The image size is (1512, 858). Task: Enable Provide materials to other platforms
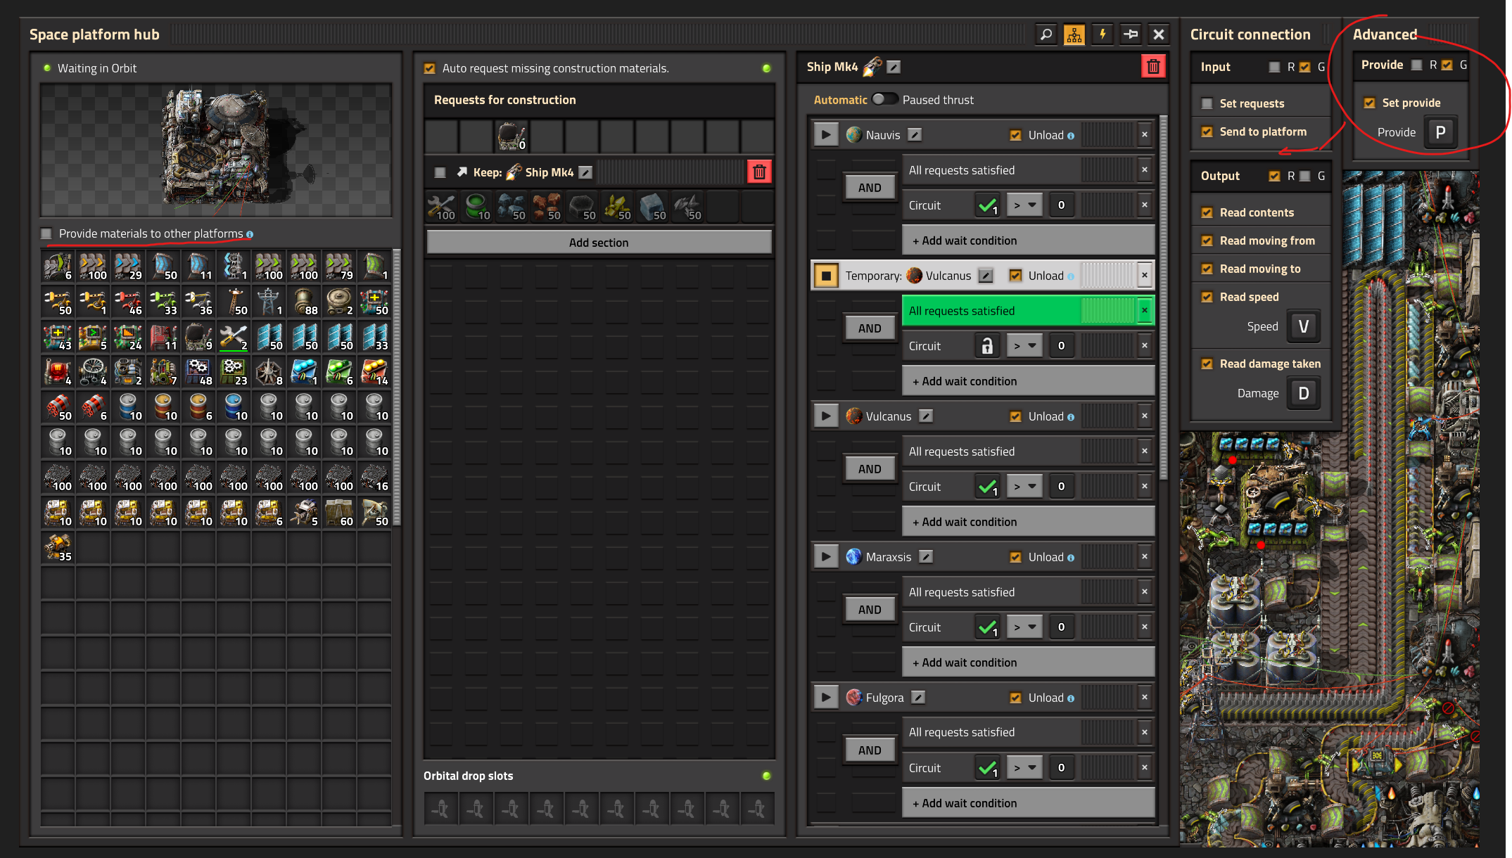click(x=46, y=233)
